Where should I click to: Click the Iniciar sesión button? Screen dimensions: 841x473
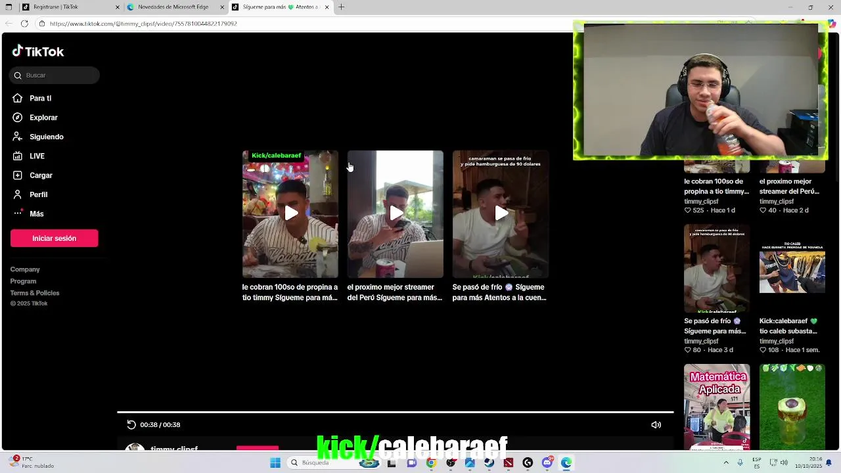[55, 238]
